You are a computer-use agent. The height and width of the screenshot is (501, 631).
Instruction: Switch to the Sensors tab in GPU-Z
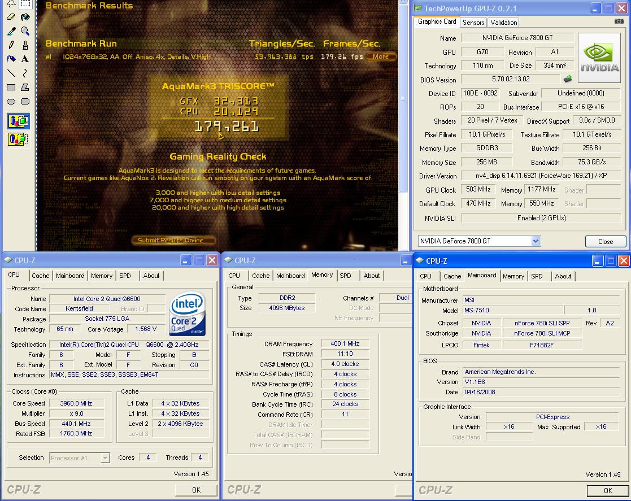473,23
